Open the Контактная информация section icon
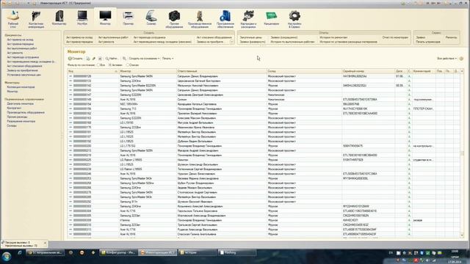The image size is (470, 264). point(36,19)
